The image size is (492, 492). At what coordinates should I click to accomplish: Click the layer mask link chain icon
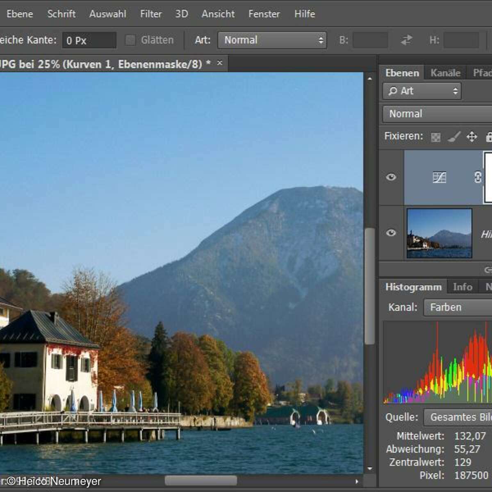[x=478, y=177]
